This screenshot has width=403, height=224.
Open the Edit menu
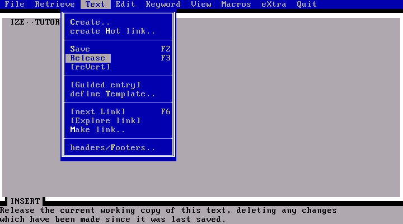coord(125,4)
